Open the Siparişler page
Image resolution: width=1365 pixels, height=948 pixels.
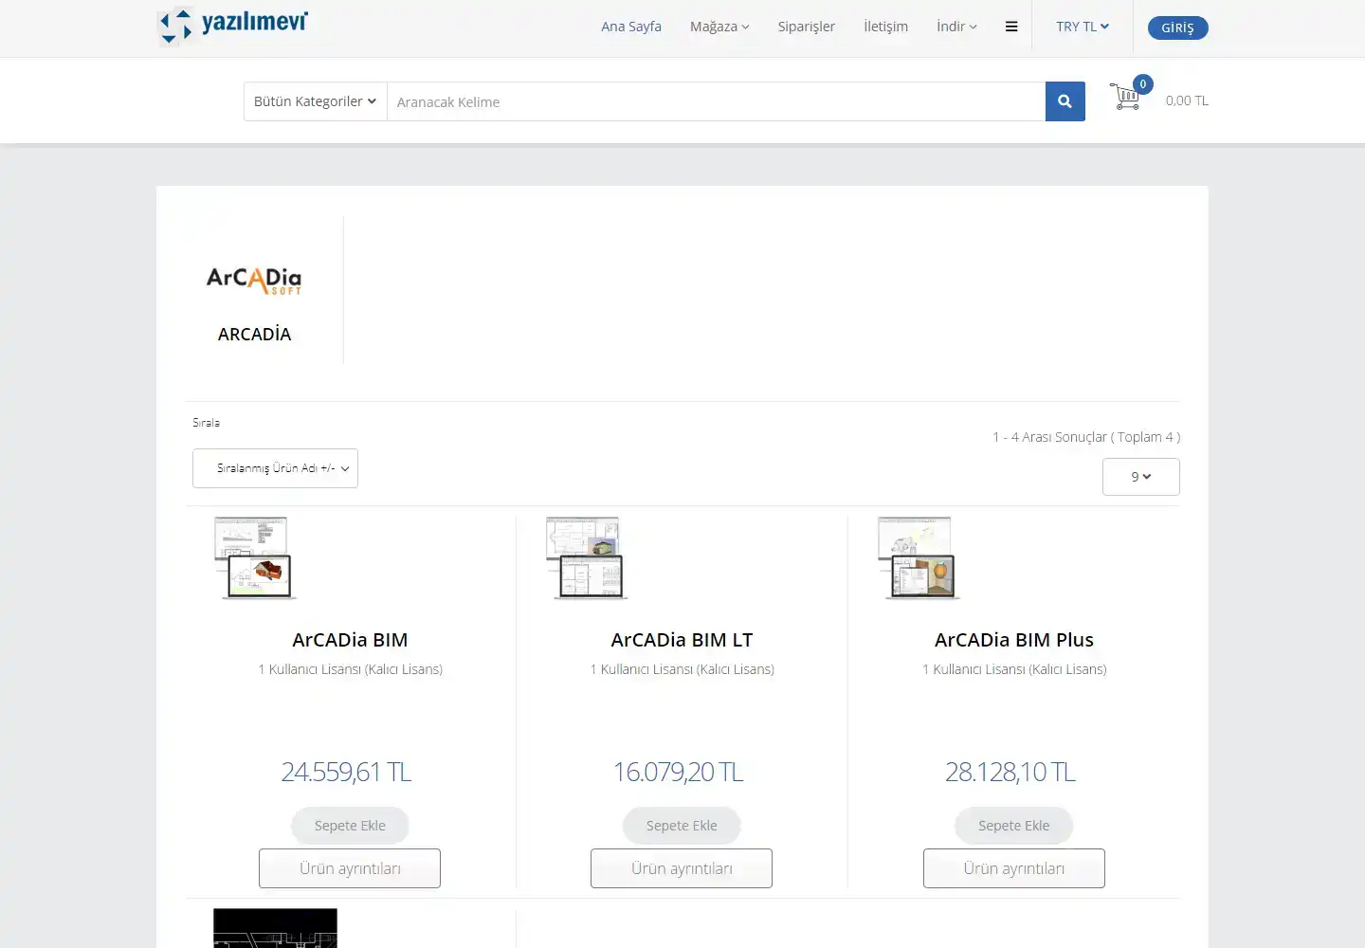tap(807, 27)
